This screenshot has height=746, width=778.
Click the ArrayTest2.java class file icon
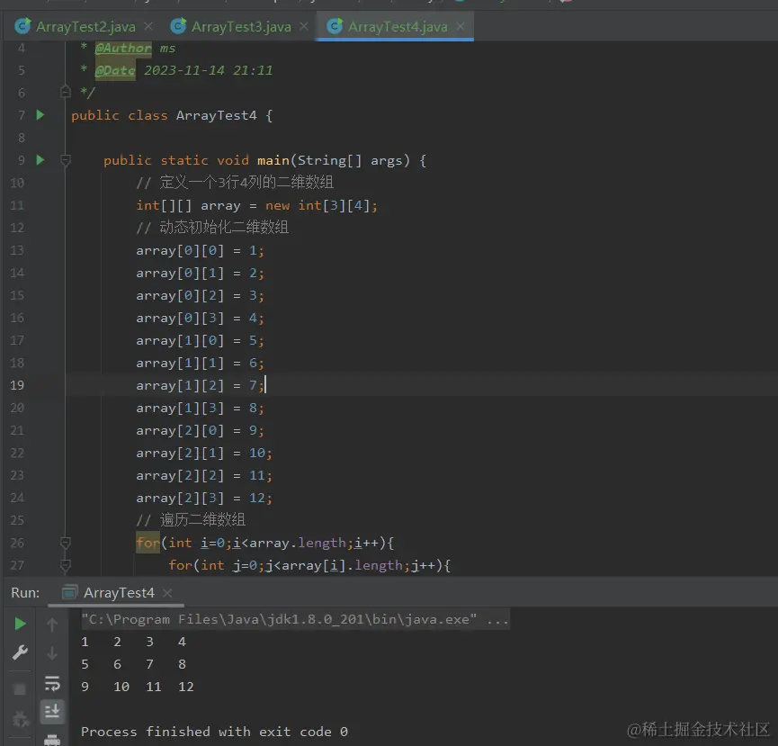point(22,26)
